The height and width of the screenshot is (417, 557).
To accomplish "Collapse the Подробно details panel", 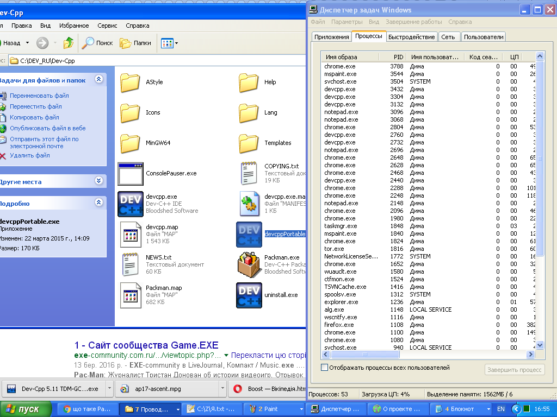I will click(x=98, y=203).
